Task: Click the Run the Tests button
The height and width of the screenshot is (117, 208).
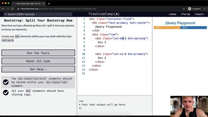Action: (38, 53)
